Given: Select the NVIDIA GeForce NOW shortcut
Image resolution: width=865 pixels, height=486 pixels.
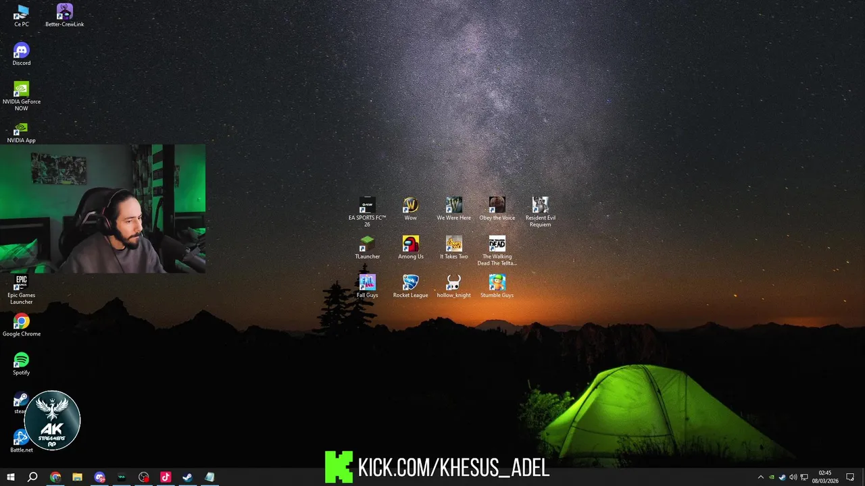Looking at the screenshot, I should [x=21, y=96].
